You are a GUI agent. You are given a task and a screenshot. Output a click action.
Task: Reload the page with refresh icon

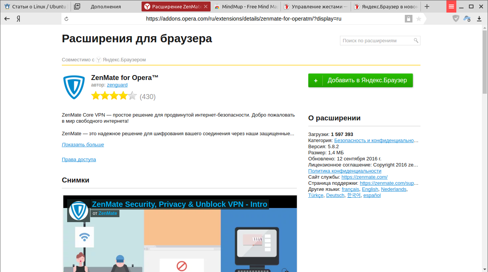66,19
